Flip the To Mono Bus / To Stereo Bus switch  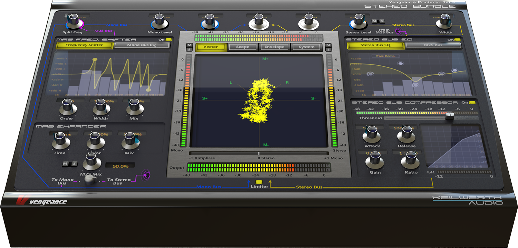90,180
